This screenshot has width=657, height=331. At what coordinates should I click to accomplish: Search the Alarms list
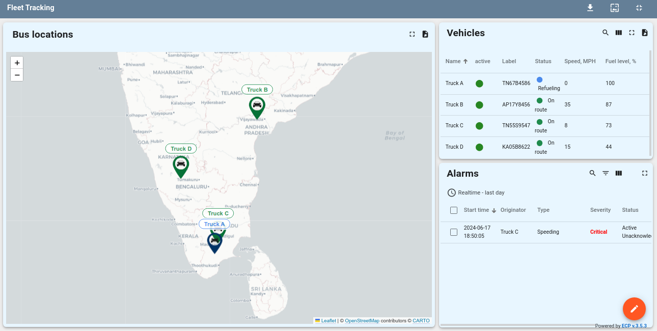(592, 173)
